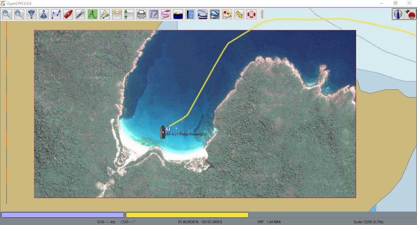Select the SM-4.21-Pulau Redang(5) anchor waypoint
This screenshot has height=225, width=417.
click(168, 129)
